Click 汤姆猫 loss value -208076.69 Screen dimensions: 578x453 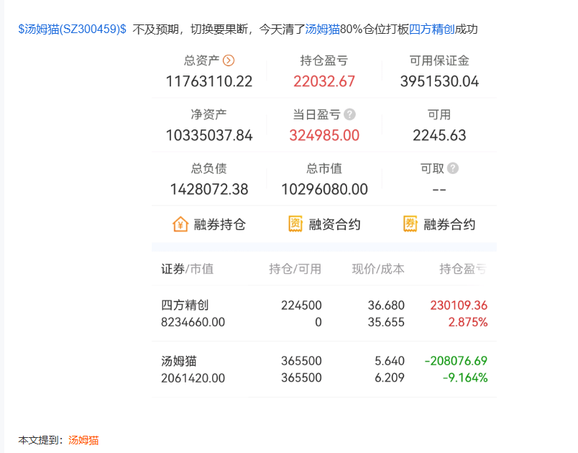point(456,361)
